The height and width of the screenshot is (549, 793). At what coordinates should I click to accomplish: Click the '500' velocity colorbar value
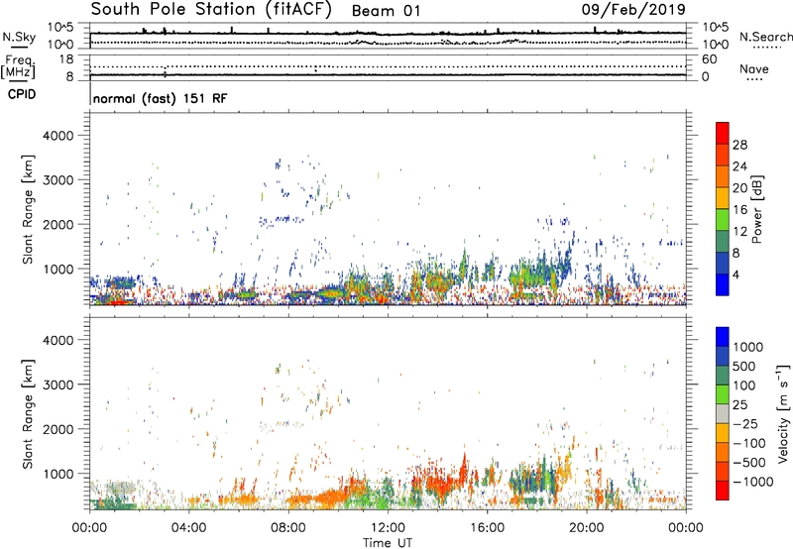(x=746, y=367)
